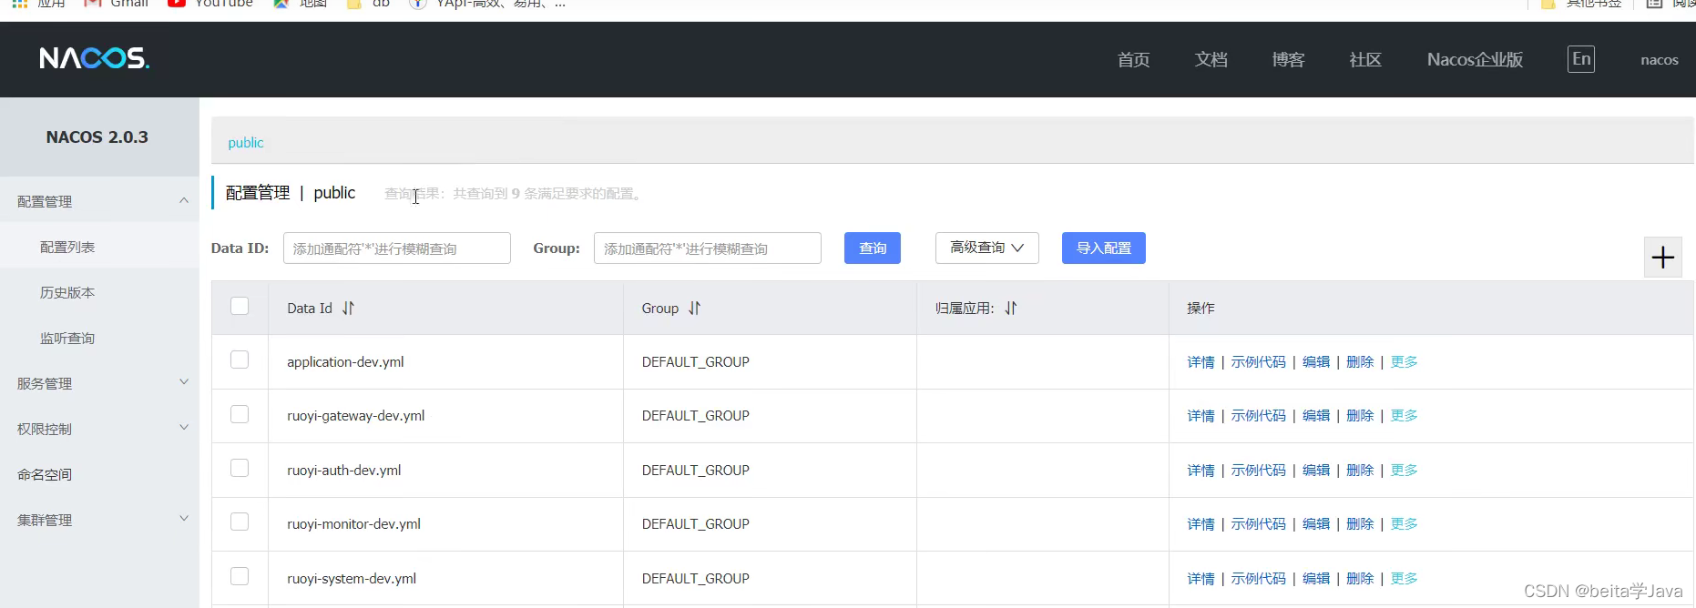Open Gmail bookmark in bookmarks bar
The width and height of the screenshot is (1696, 608).
[116, 4]
